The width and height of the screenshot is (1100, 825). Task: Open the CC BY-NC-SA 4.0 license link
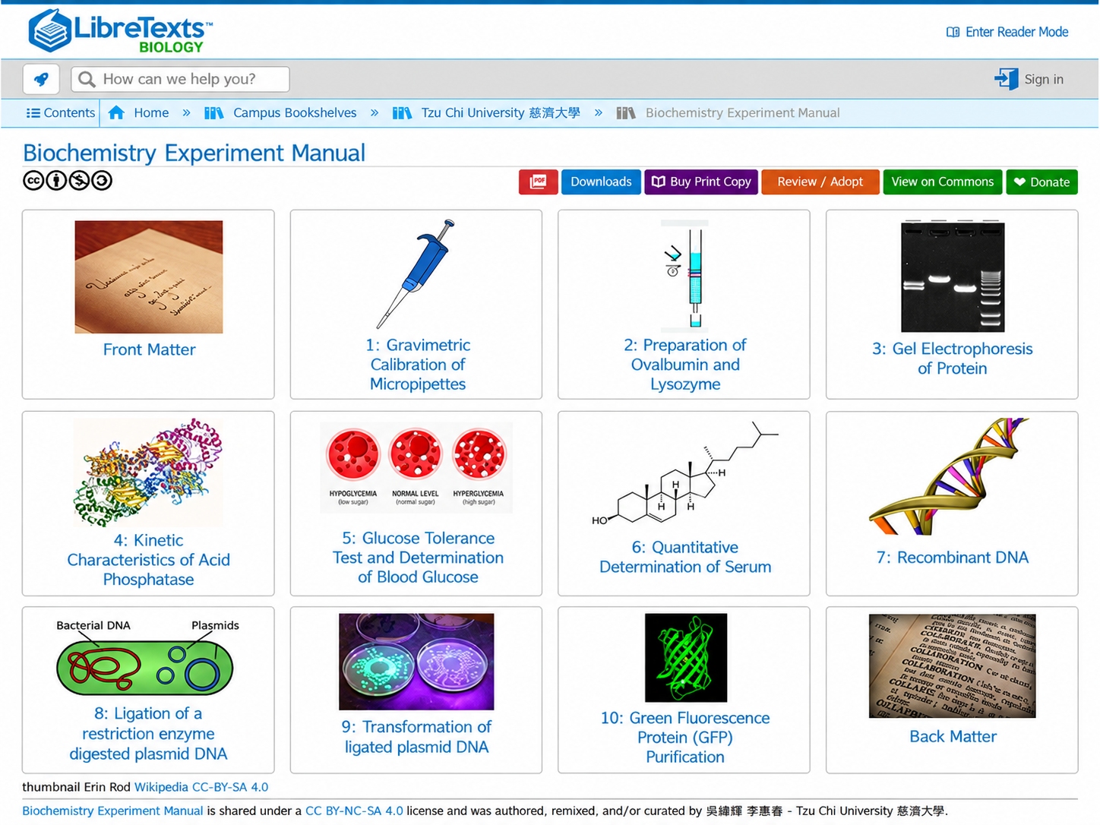coord(354,811)
